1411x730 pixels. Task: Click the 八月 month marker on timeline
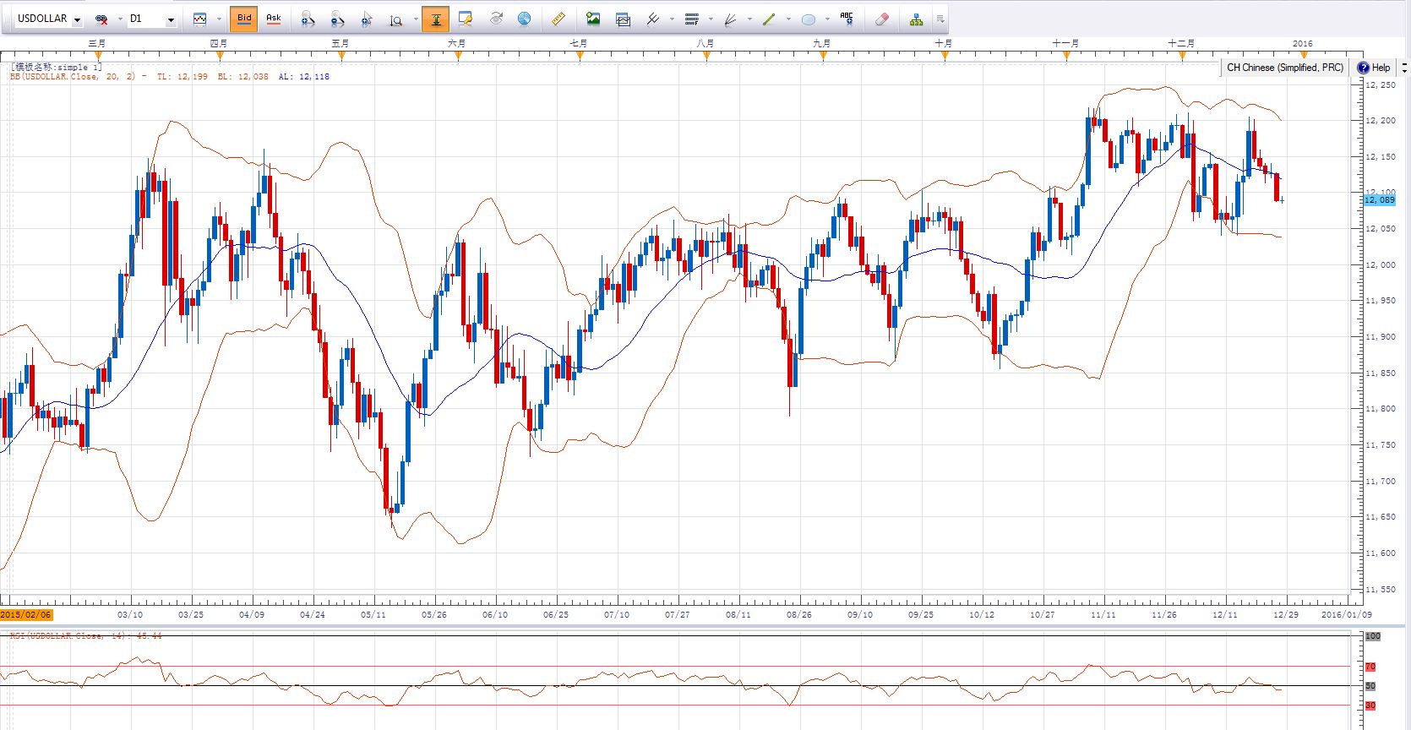[705, 43]
